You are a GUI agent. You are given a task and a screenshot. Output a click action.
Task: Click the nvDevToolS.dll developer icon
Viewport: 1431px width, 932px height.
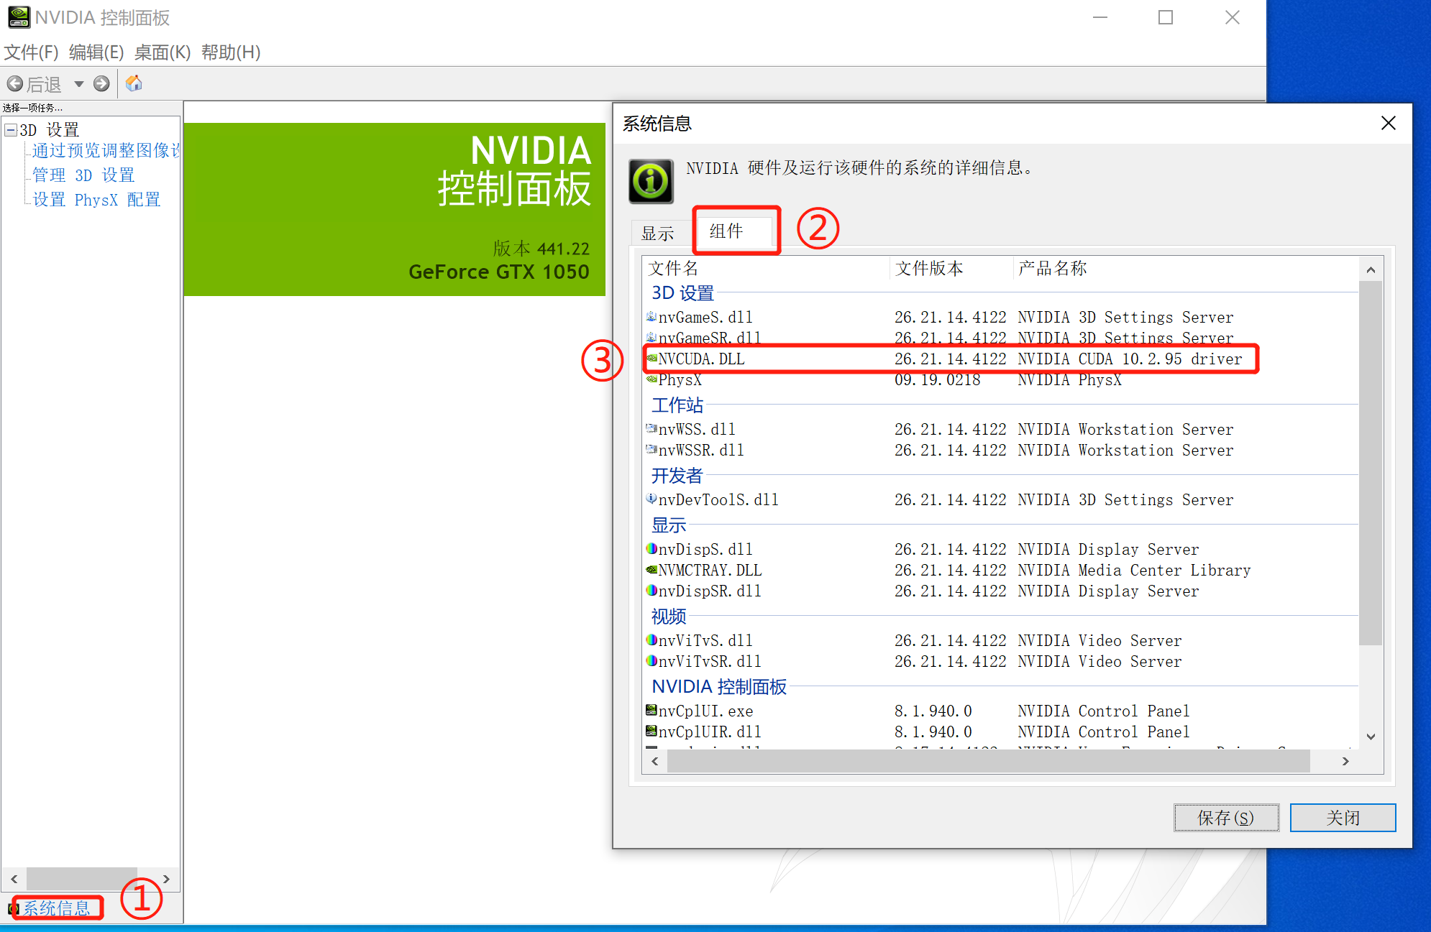point(650,499)
